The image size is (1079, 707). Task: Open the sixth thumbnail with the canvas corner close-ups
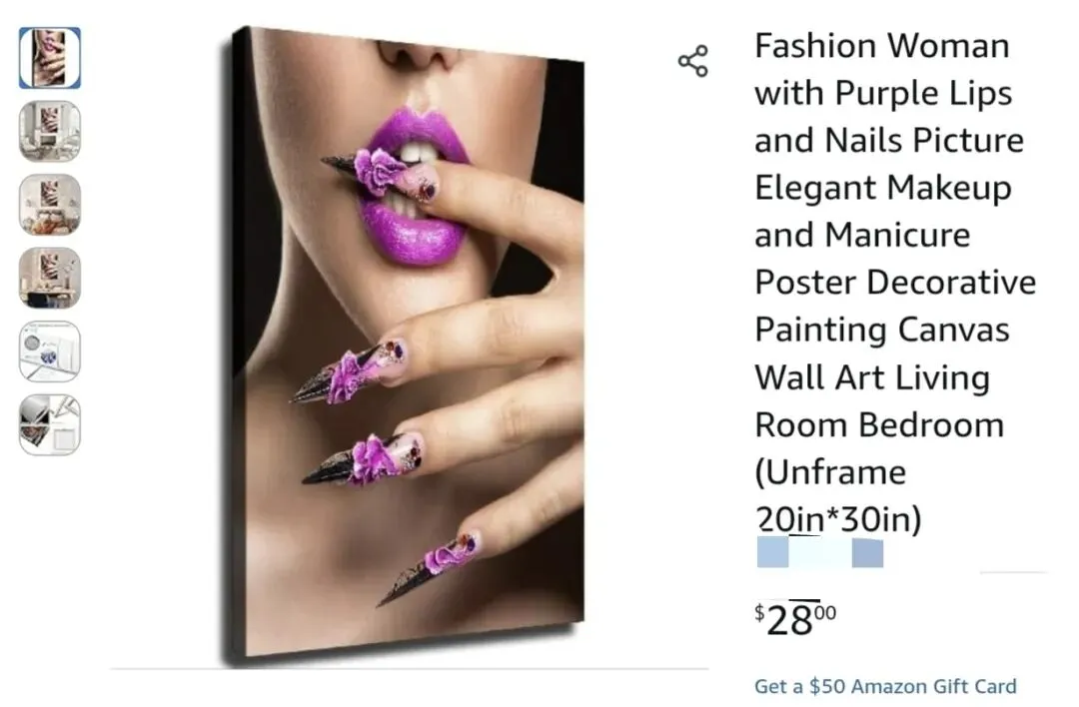[x=50, y=425]
